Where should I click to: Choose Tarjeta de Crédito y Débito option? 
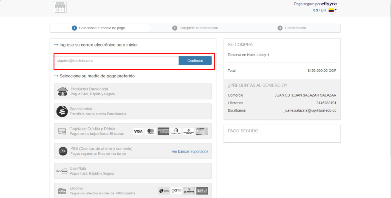pos(133,131)
